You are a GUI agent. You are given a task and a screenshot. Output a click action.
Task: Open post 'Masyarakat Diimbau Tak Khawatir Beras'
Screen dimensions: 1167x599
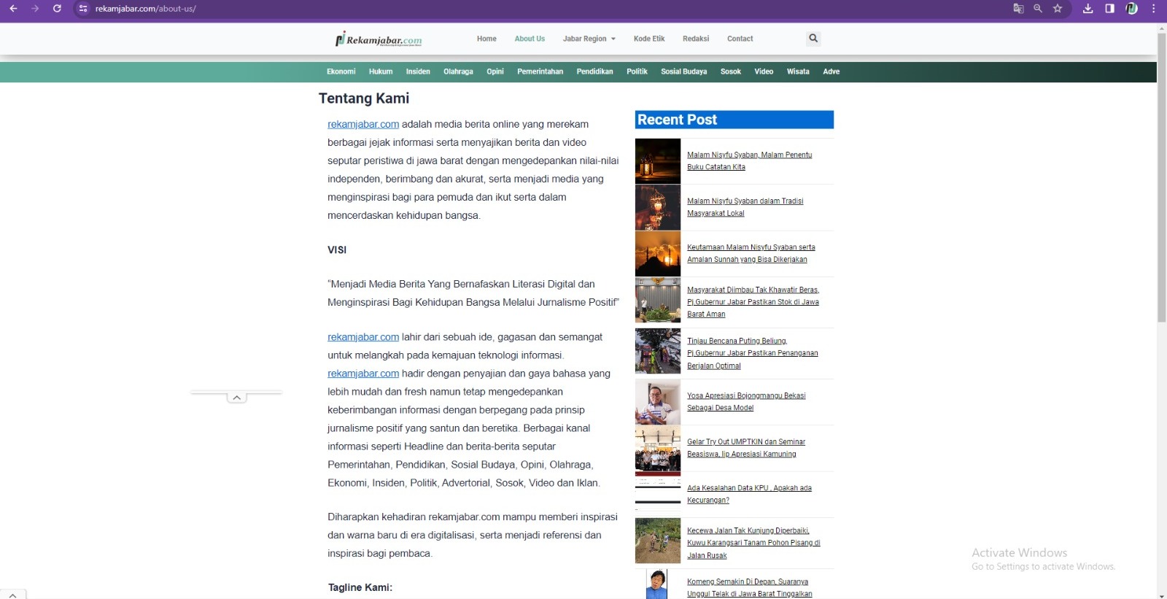[x=753, y=302]
